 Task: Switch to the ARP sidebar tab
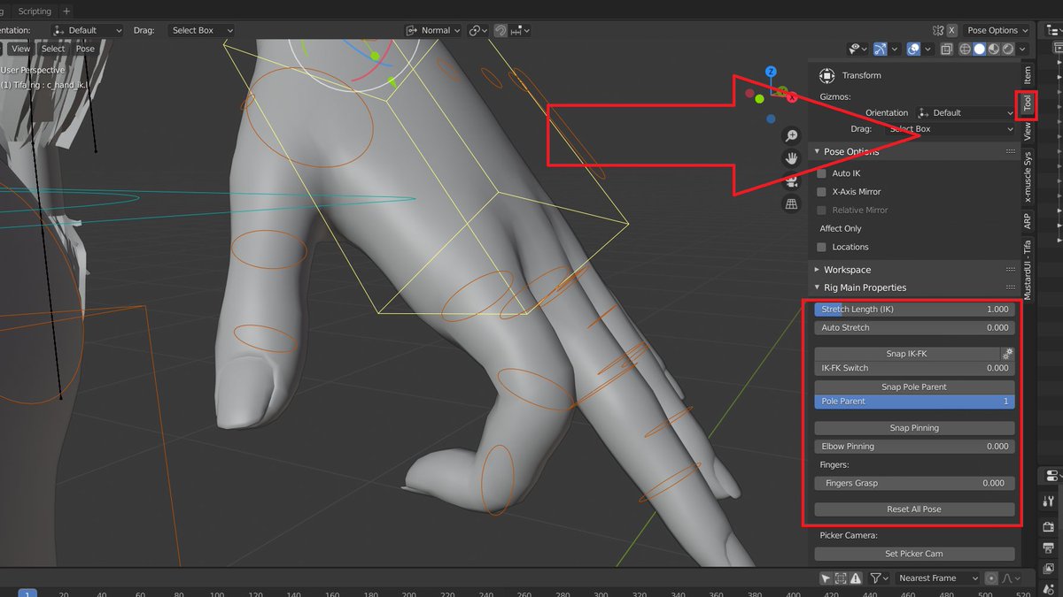[x=1028, y=221]
